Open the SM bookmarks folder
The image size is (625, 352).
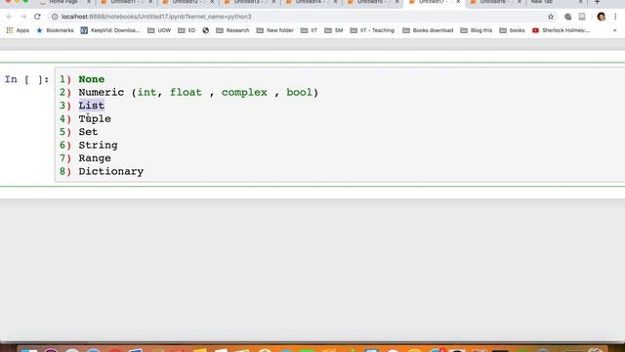coord(334,30)
